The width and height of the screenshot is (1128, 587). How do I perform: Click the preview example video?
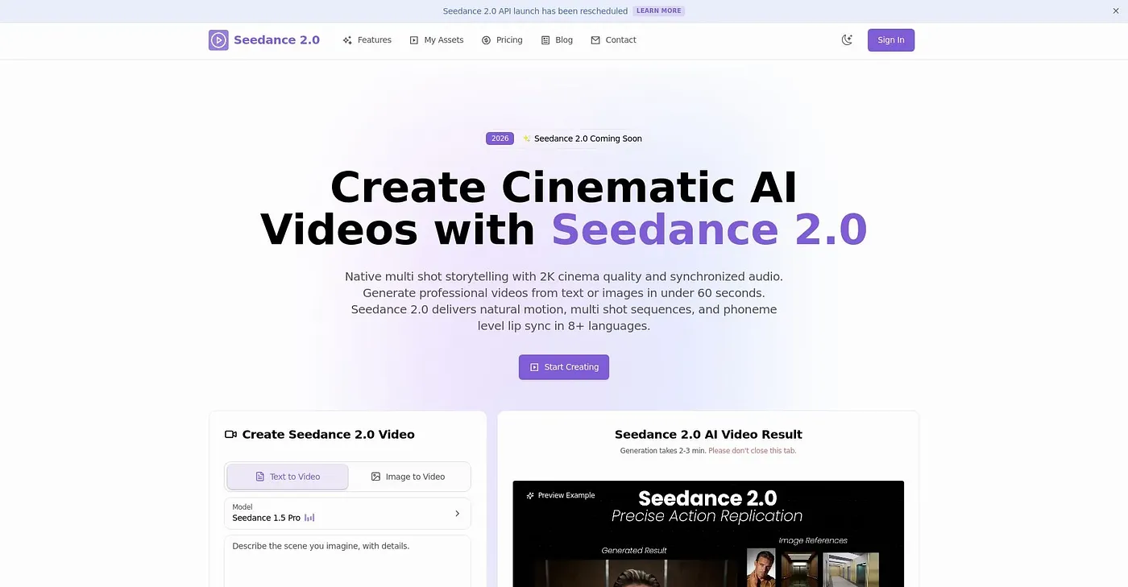click(708, 534)
